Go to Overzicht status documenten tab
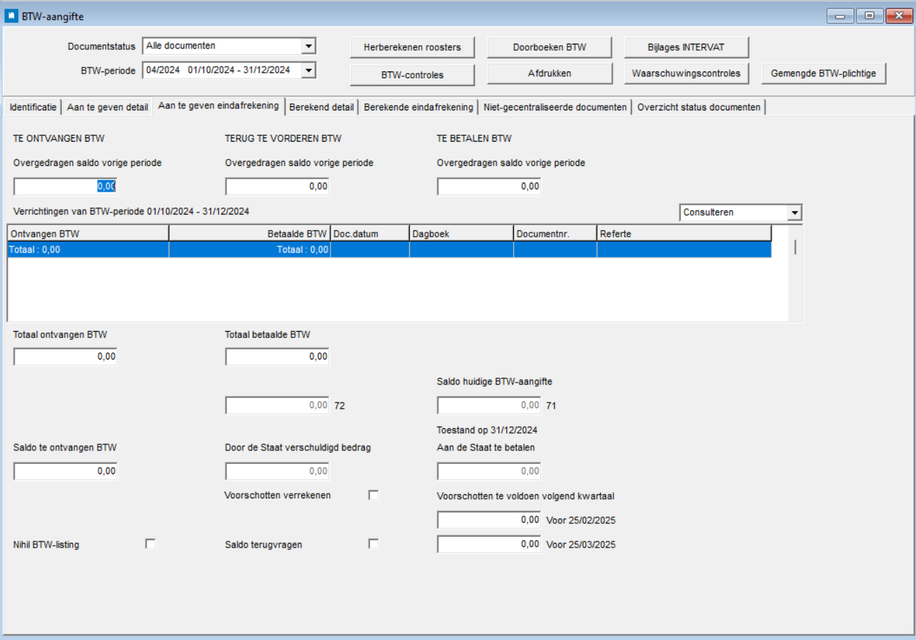Image resolution: width=916 pixels, height=640 pixels. tap(698, 108)
